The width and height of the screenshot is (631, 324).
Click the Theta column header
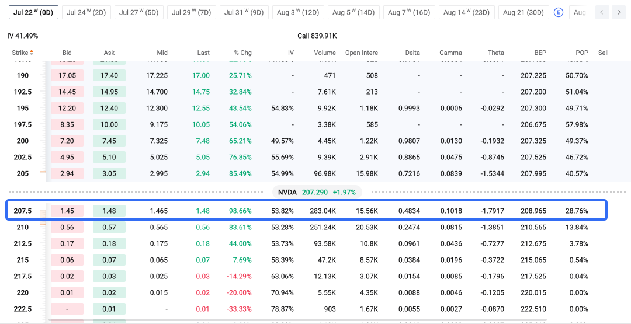496,53
